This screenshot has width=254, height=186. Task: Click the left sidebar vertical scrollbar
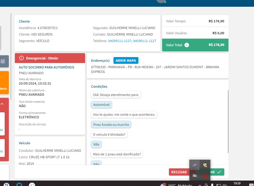click(x=11, y=57)
